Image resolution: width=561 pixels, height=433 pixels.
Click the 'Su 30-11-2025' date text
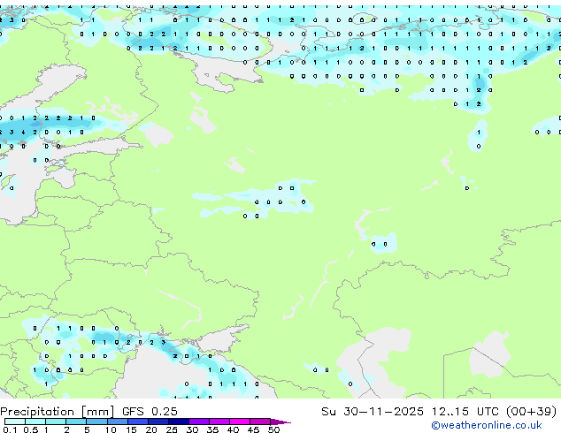pos(373,412)
